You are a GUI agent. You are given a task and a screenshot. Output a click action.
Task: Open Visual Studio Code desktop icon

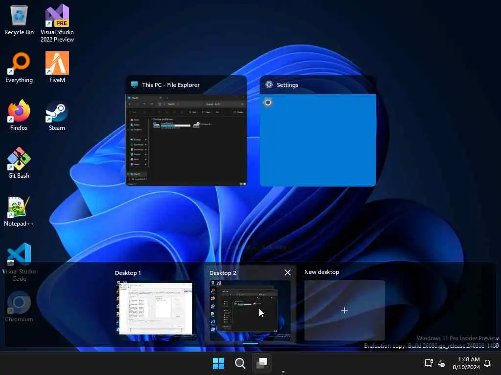tap(19, 262)
